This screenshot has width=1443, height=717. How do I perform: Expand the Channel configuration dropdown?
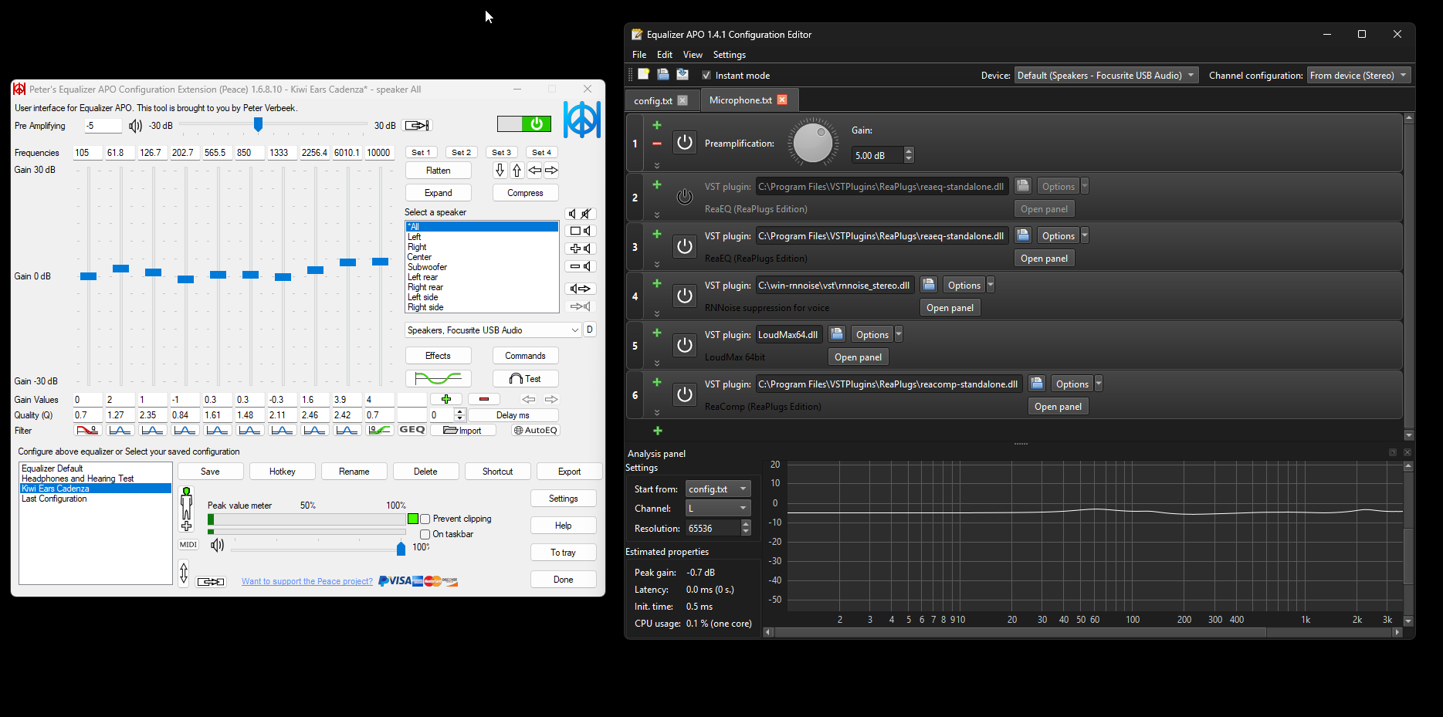tap(1358, 76)
